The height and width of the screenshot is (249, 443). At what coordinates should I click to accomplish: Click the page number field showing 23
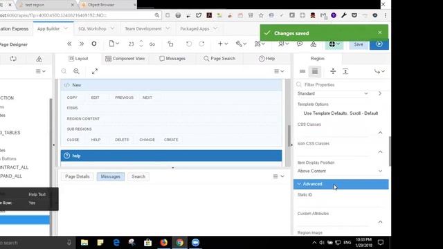pos(131,44)
